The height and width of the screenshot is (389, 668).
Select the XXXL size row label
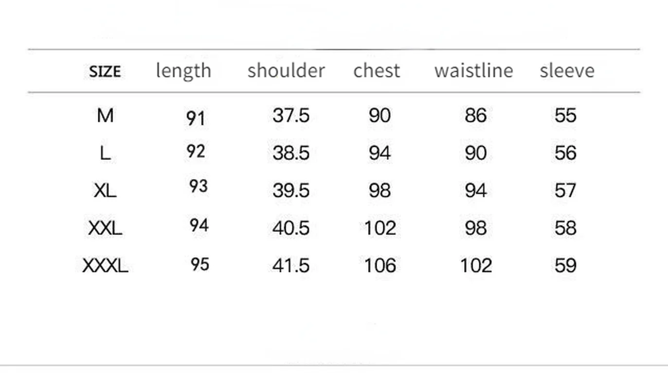pos(105,266)
